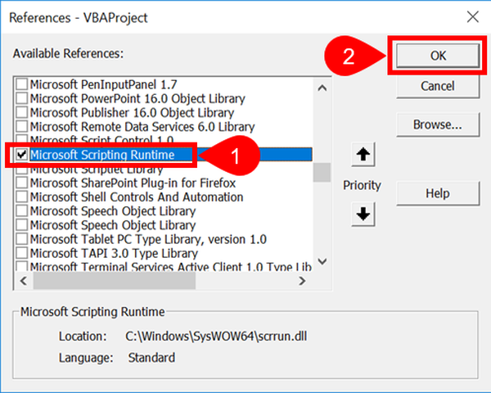
Task: Select Microsoft Remote Data Services 6.0 Library text
Action: (x=142, y=127)
